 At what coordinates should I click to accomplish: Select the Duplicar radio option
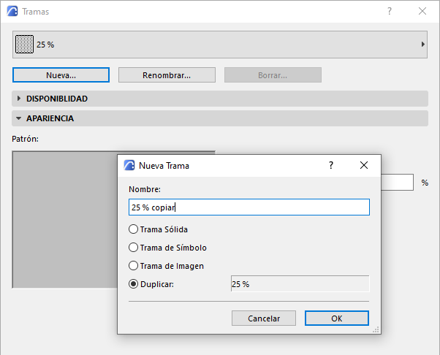click(134, 284)
